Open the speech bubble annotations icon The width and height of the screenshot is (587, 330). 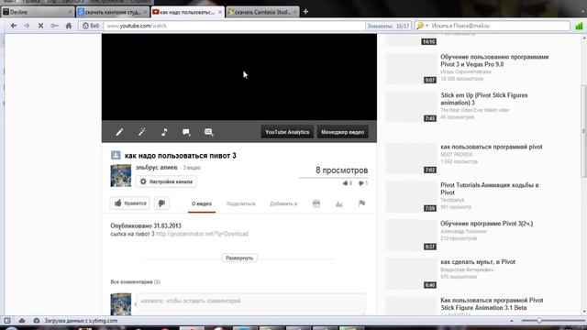point(186,132)
